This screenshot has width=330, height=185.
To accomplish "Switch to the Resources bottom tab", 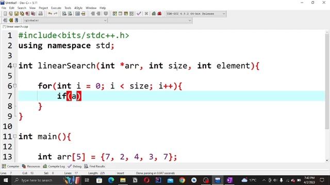I will (31, 166).
